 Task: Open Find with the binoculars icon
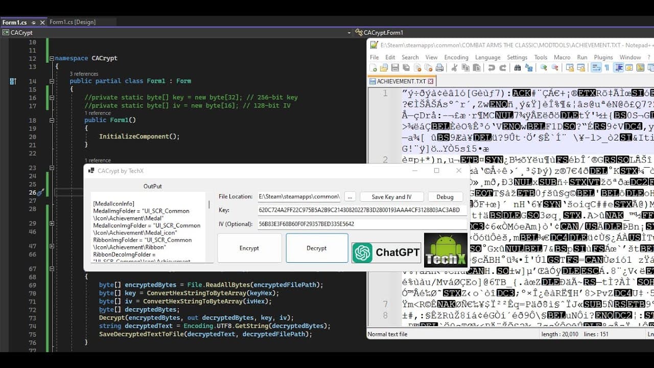(518, 68)
